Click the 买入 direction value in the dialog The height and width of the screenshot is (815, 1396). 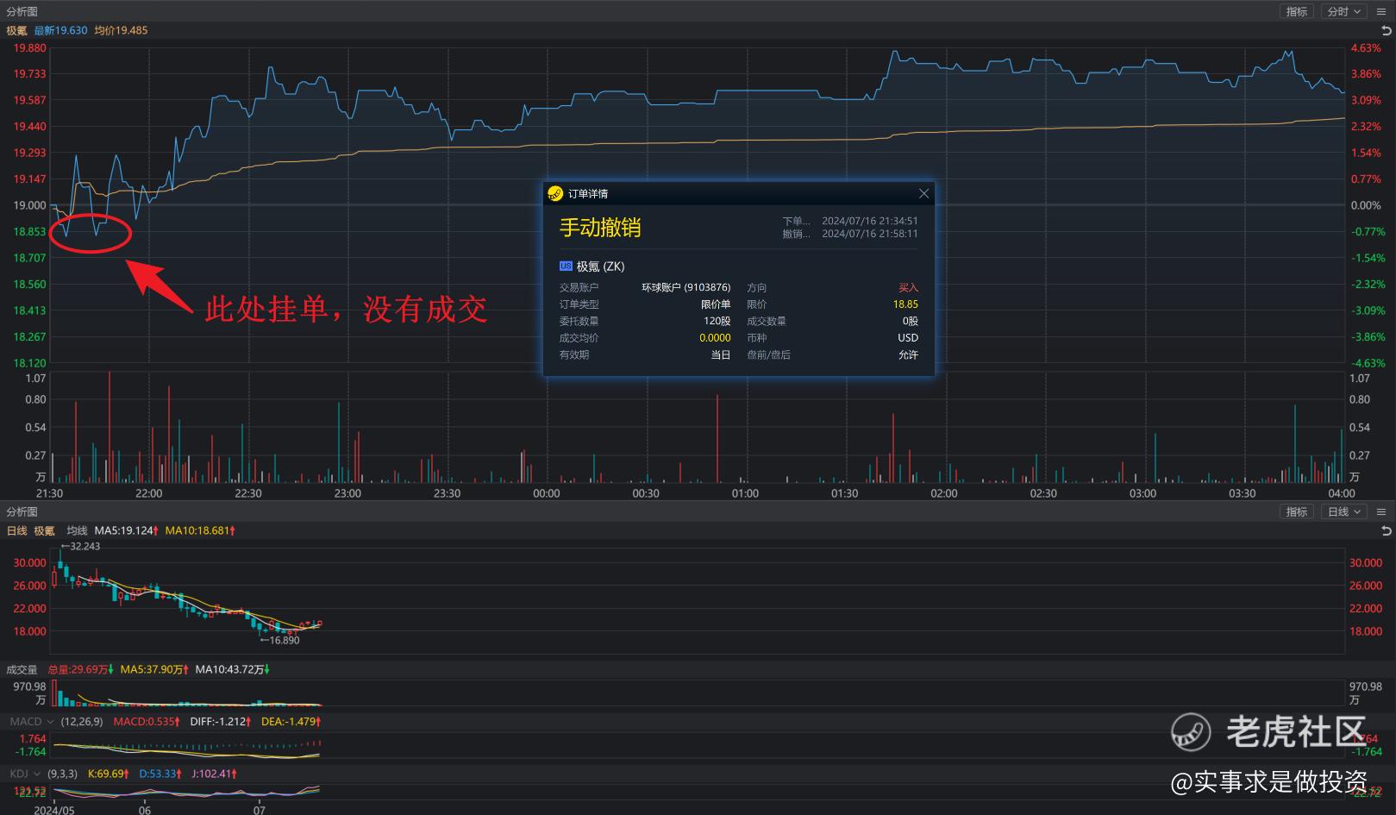pos(908,287)
